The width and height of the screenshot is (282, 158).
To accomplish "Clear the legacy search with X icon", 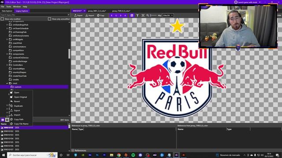I will (x=69, y=15).
